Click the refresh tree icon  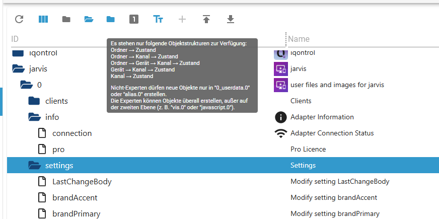coord(19,20)
